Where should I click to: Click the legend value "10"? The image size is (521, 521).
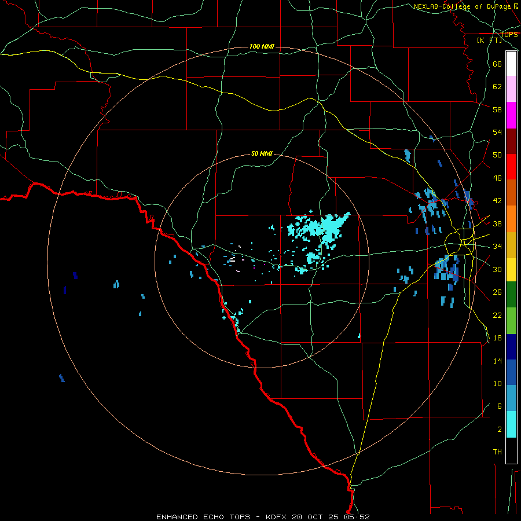497,383
